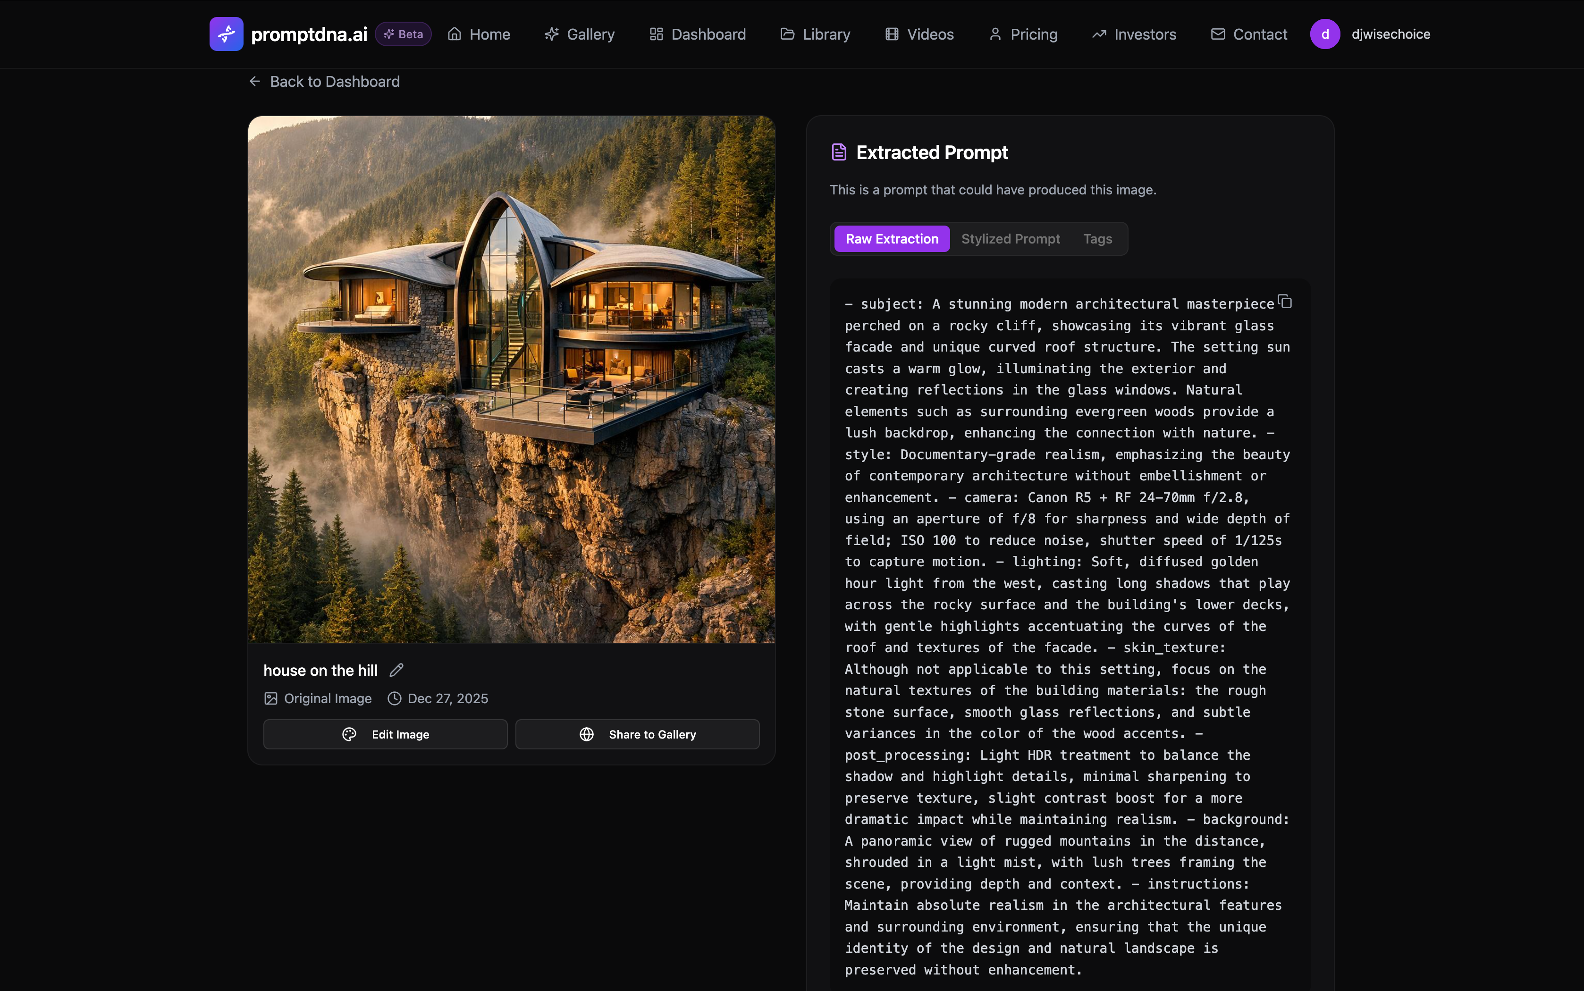Click the 'Original Image' label text
Screen dimensions: 1584x991
pyautogui.click(x=328, y=699)
